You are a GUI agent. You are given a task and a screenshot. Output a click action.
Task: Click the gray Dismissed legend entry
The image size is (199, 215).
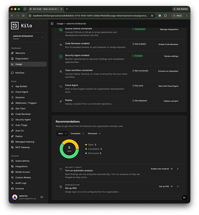coord(93,153)
